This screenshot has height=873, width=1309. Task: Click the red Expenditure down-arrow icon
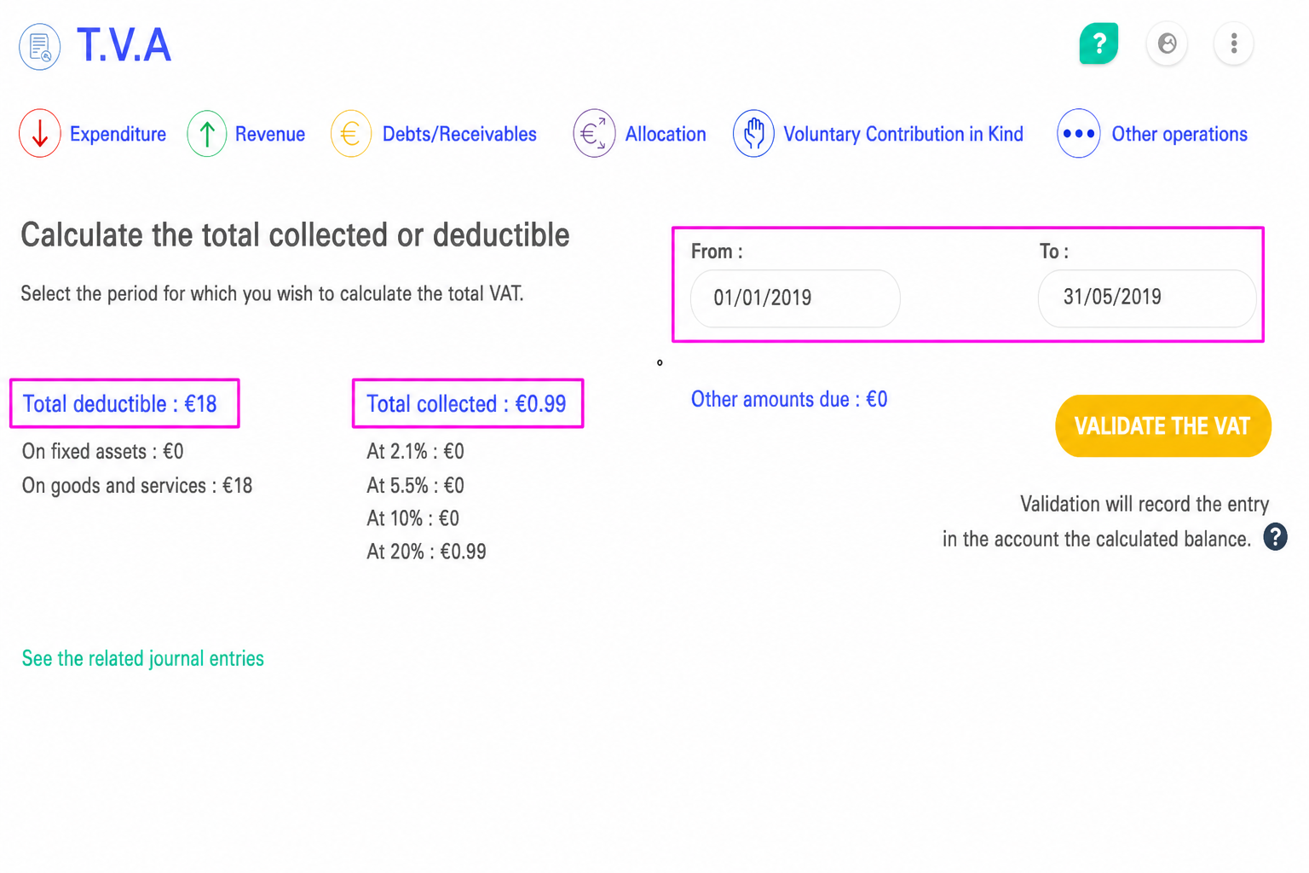click(40, 134)
